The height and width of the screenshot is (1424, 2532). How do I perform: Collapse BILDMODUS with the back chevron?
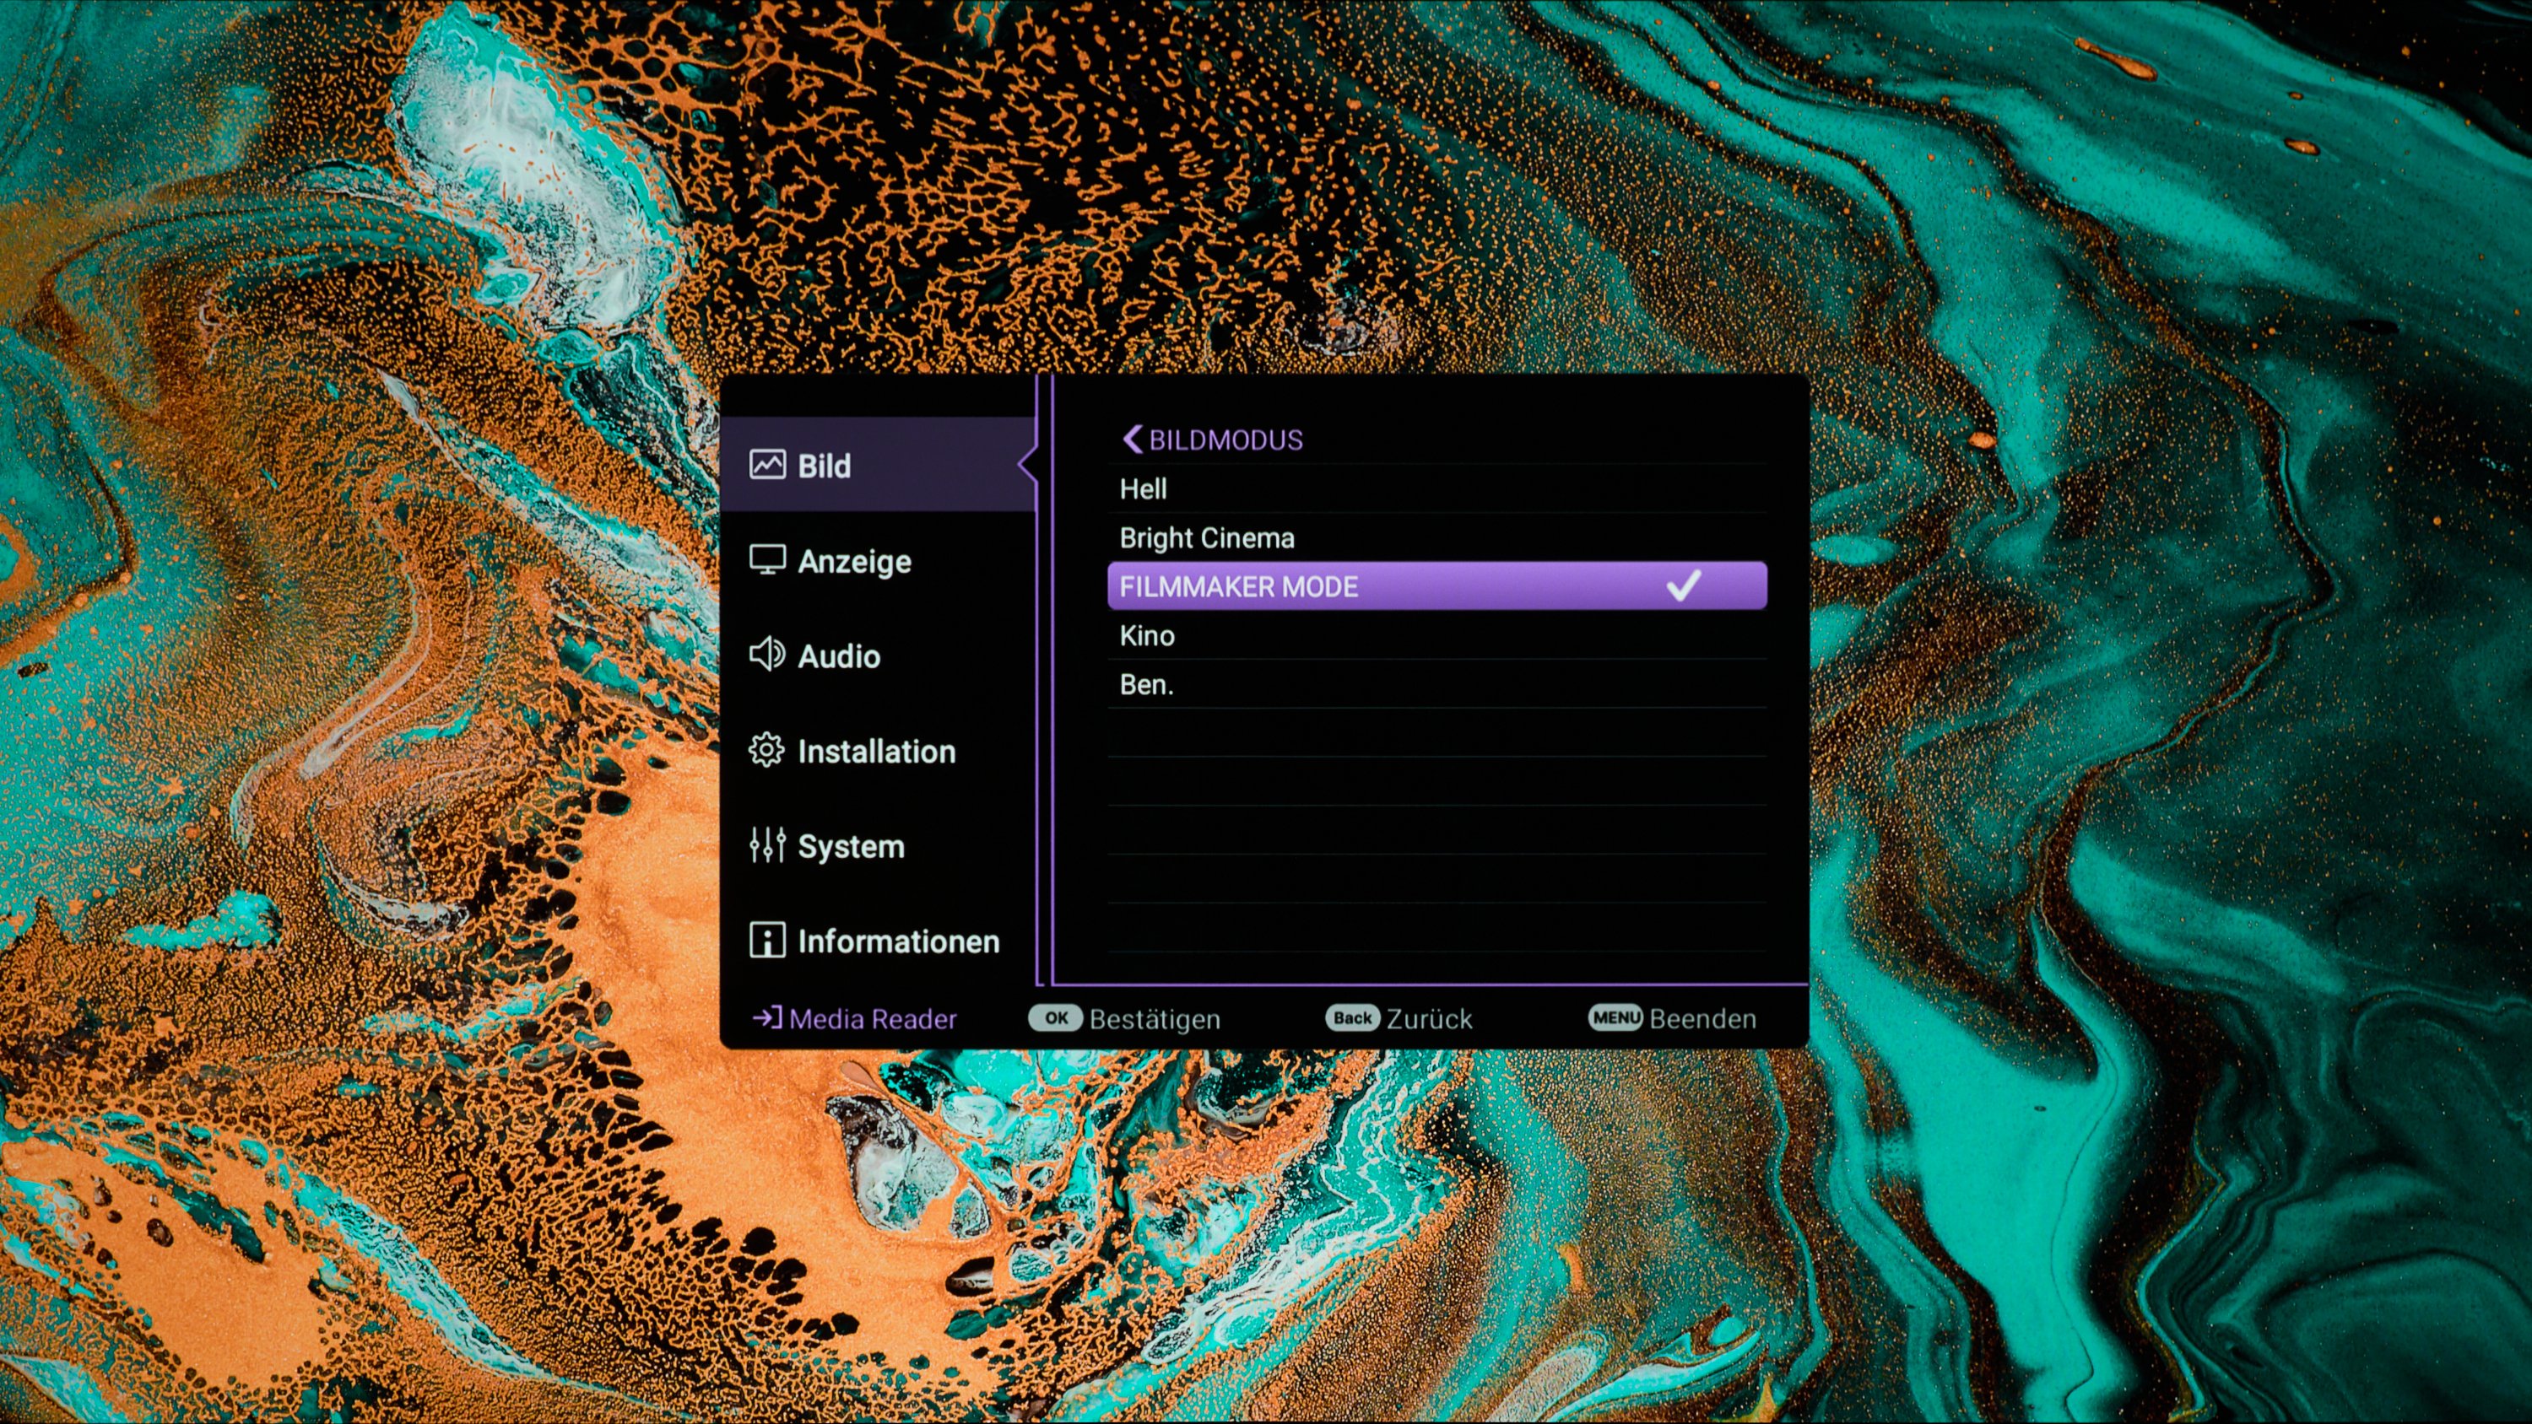coord(1133,440)
